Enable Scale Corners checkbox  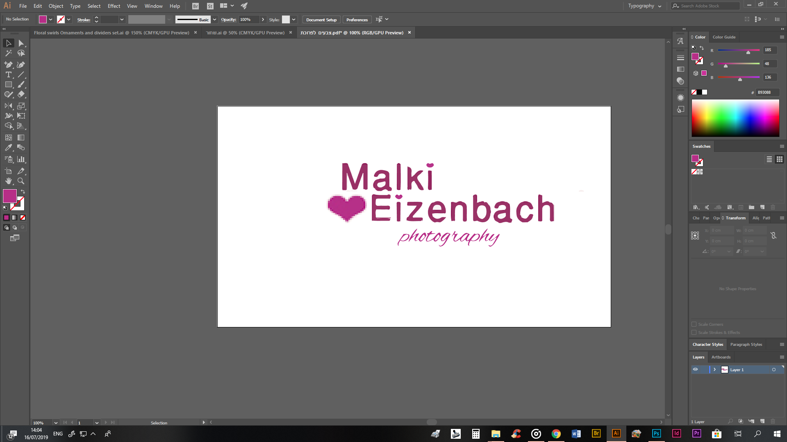694,324
